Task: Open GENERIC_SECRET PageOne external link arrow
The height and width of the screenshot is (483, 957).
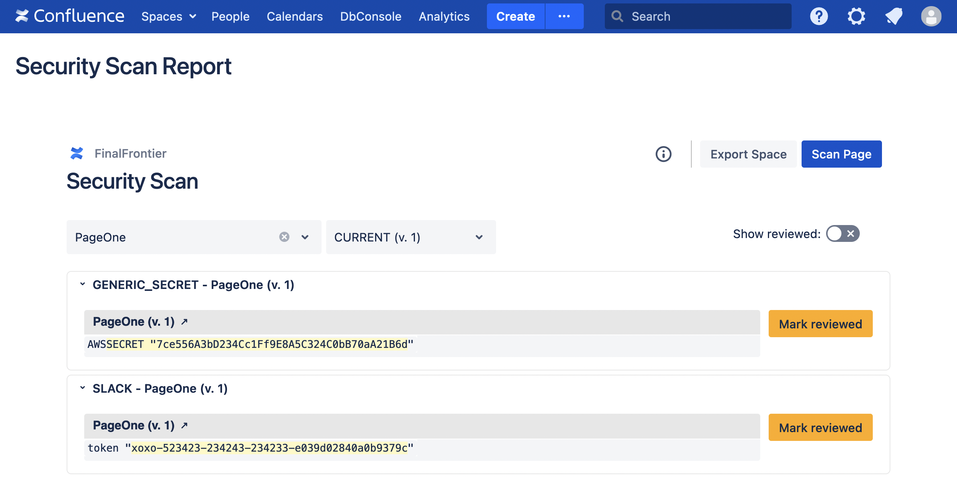Action: click(185, 322)
